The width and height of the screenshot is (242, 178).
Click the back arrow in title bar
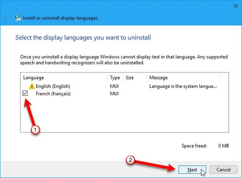click(x=6, y=18)
